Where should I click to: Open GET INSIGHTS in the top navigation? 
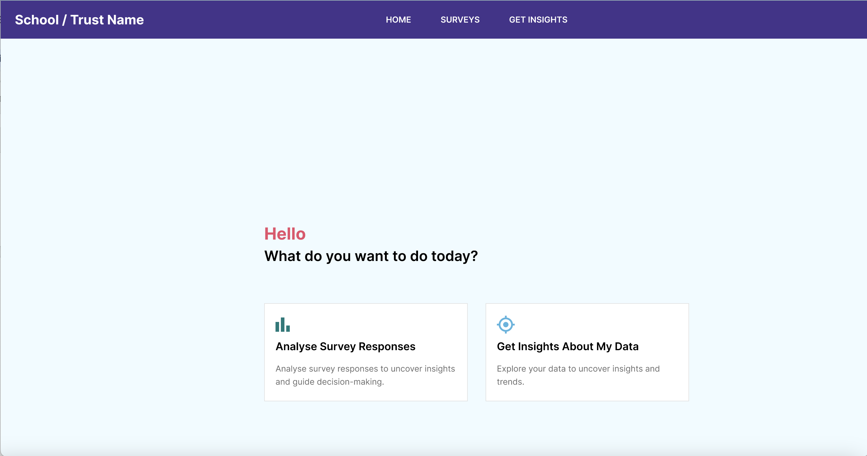(538, 20)
